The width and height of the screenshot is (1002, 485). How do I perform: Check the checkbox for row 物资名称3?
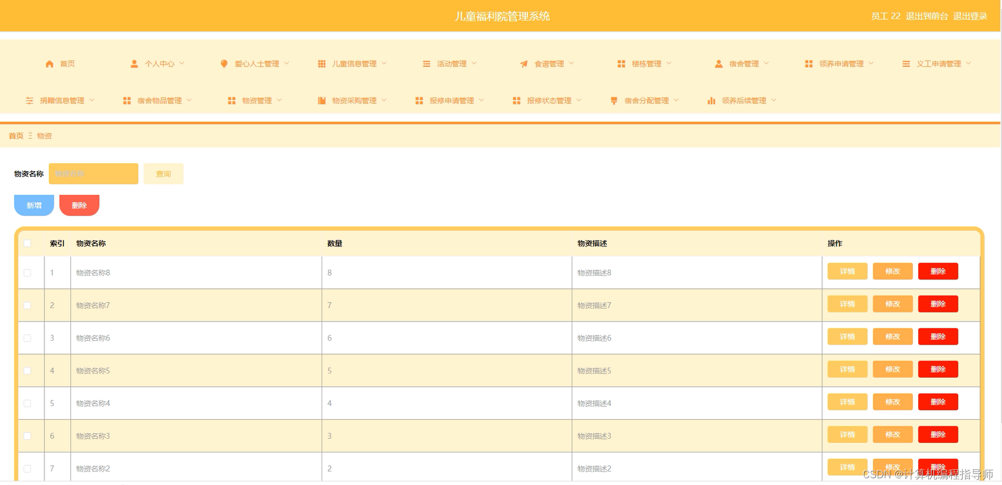point(27,436)
